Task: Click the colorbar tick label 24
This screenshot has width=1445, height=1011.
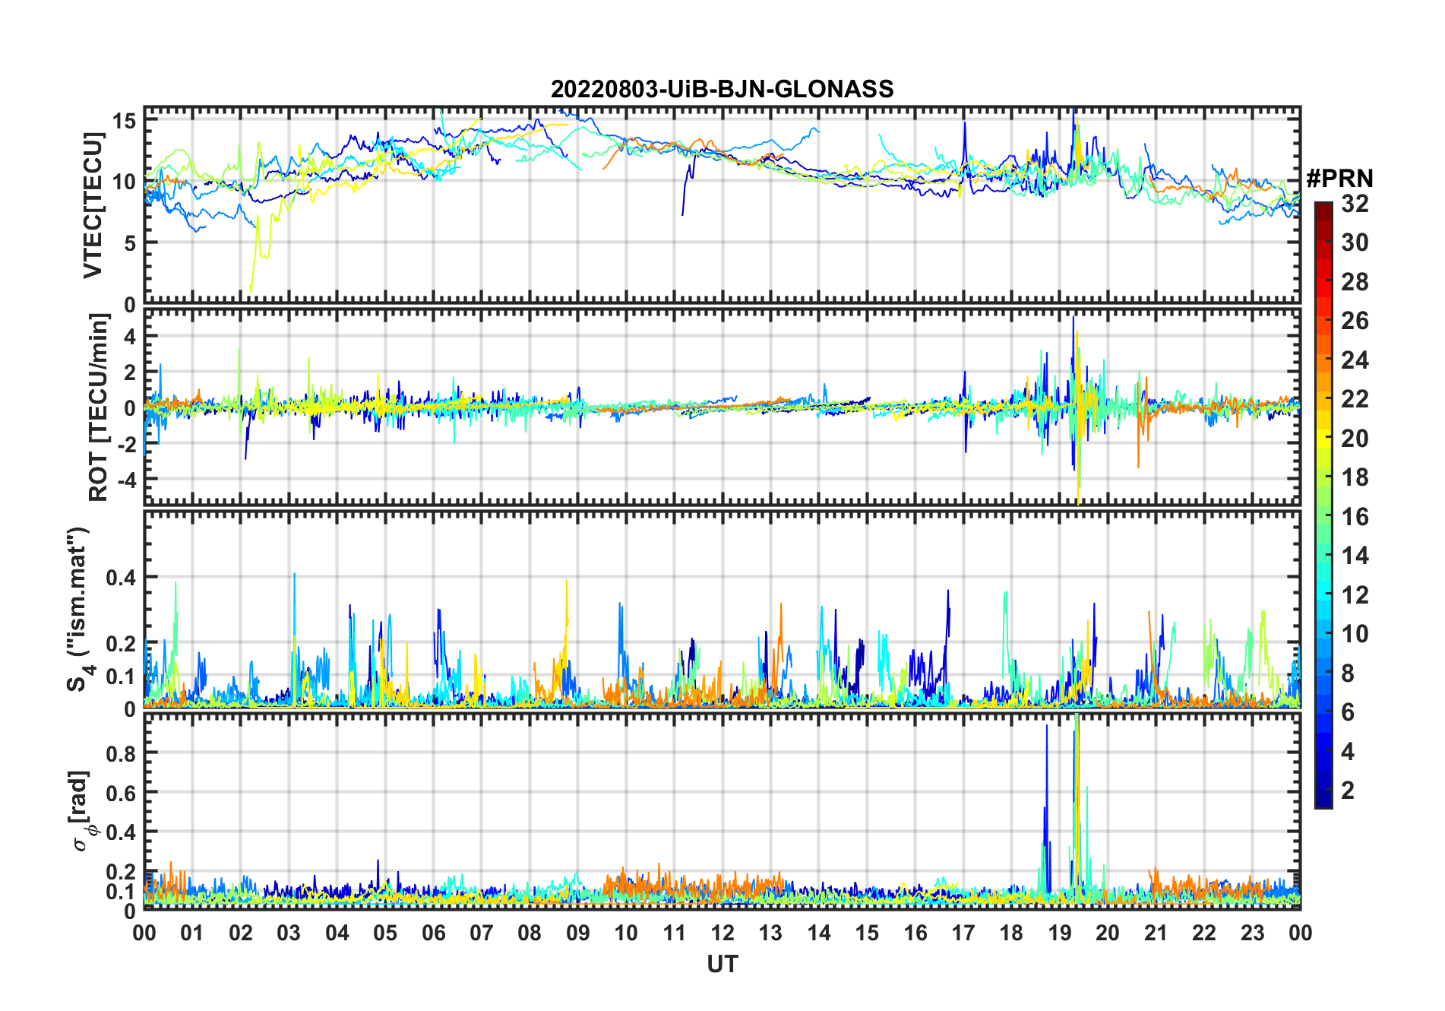Action: [x=1355, y=360]
